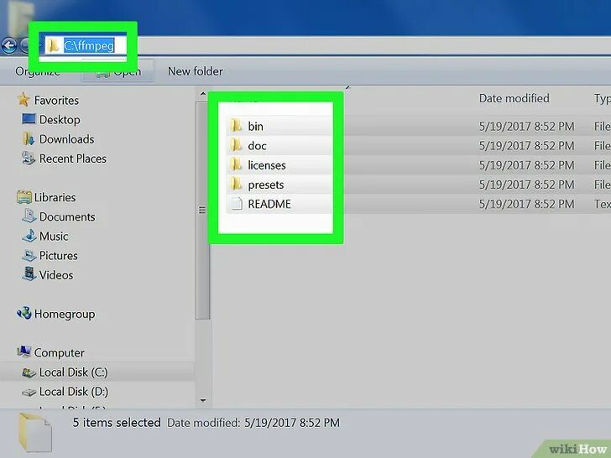Click the sidebar scrollbar up arrow
The image size is (611, 458).
pyautogui.click(x=203, y=94)
